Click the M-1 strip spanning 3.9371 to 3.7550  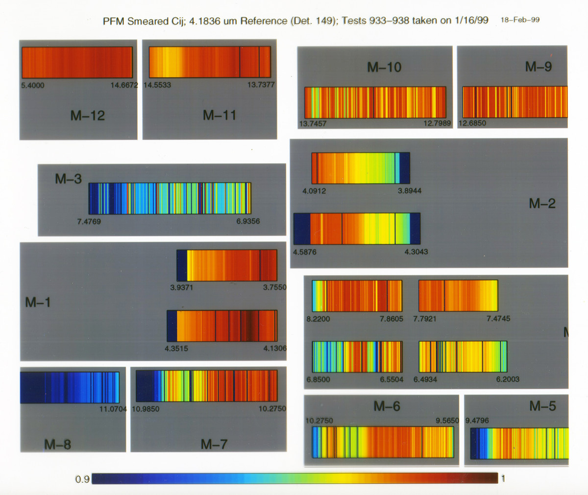click(x=227, y=265)
